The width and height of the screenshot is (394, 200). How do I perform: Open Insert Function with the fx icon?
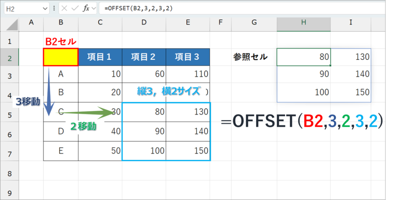(x=86, y=8)
